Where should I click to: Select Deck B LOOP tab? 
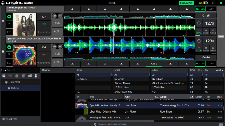pyautogui.click(x=211, y=64)
